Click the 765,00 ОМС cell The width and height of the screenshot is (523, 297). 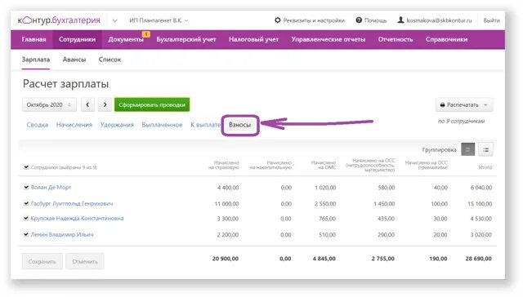(327, 219)
